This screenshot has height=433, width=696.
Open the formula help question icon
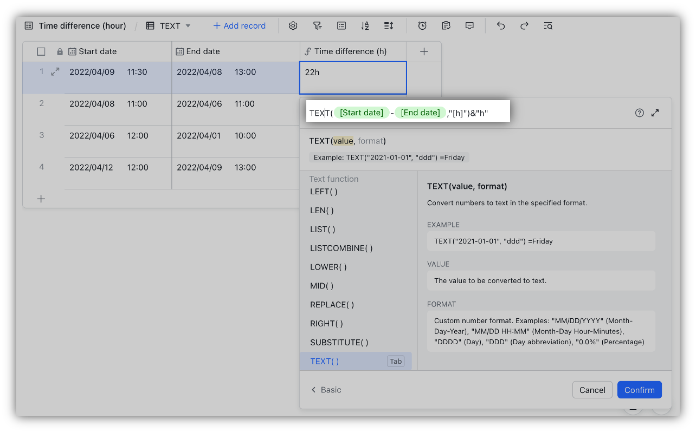(x=640, y=113)
